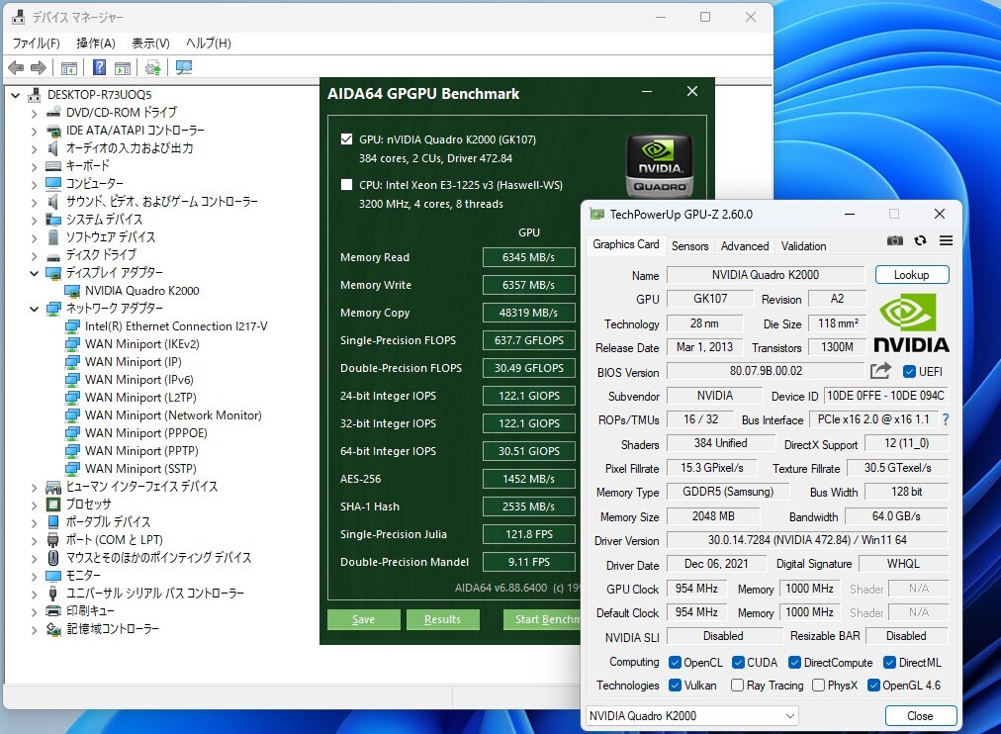Image resolution: width=1001 pixels, height=734 pixels.
Task: Toggle the DirectML checkbox
Action: tap(889, 663)
